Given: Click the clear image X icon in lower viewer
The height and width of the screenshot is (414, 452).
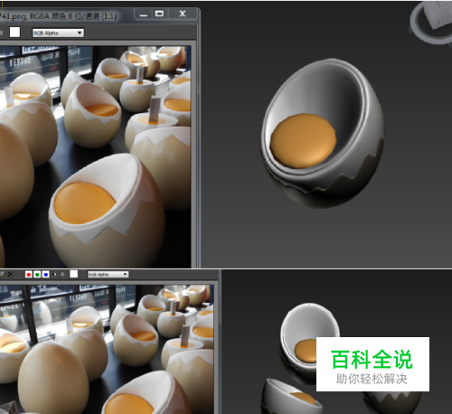Looking at the screenshot, I should pos(10,274).
